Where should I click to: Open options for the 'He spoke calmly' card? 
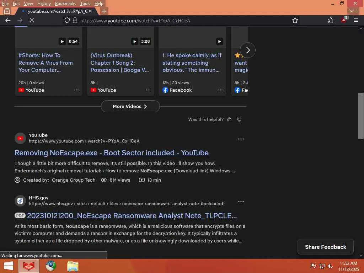pos(220,90)
